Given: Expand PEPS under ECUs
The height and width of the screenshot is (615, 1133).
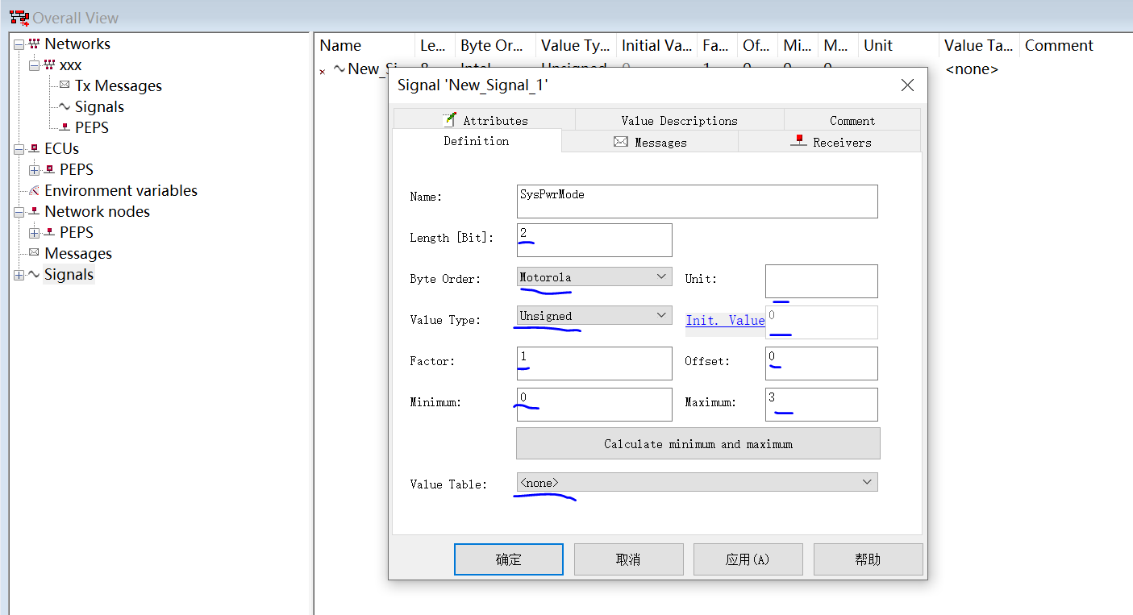Looking at the screenshot, I should tap(34, 170).
